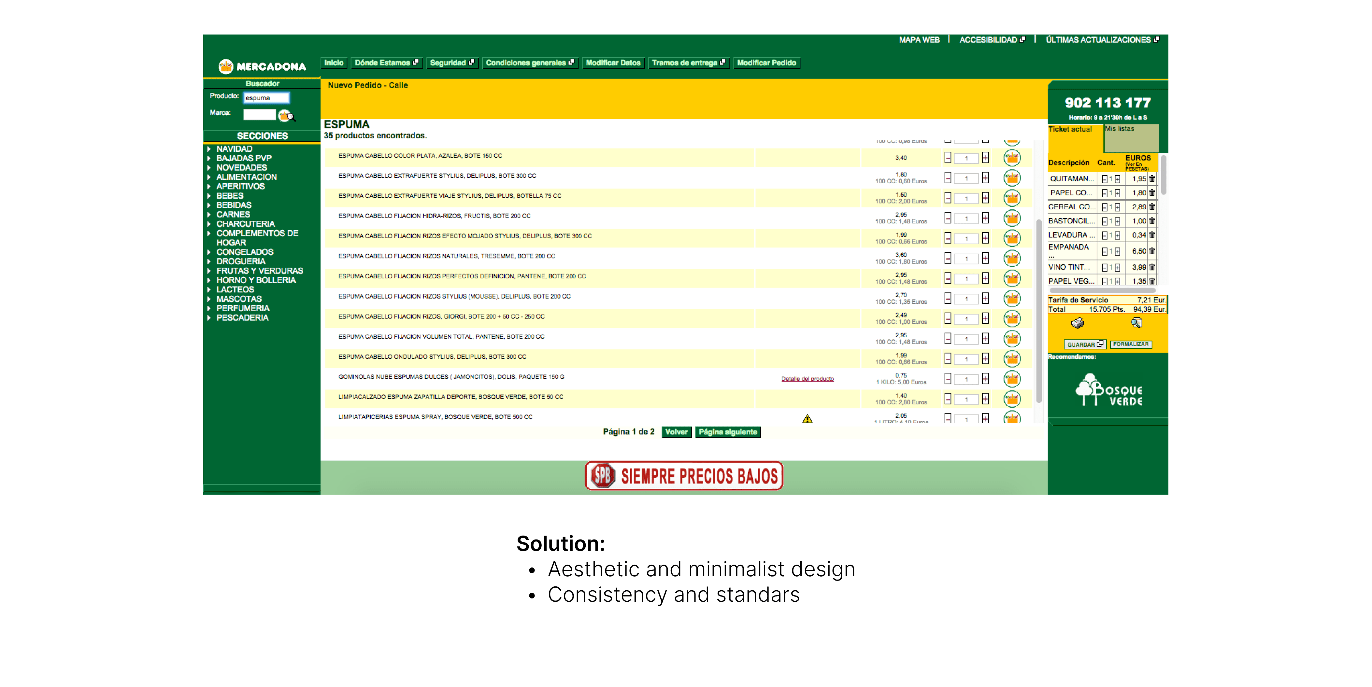Delete CEREAL CO... from ticket

(1152, 207)
